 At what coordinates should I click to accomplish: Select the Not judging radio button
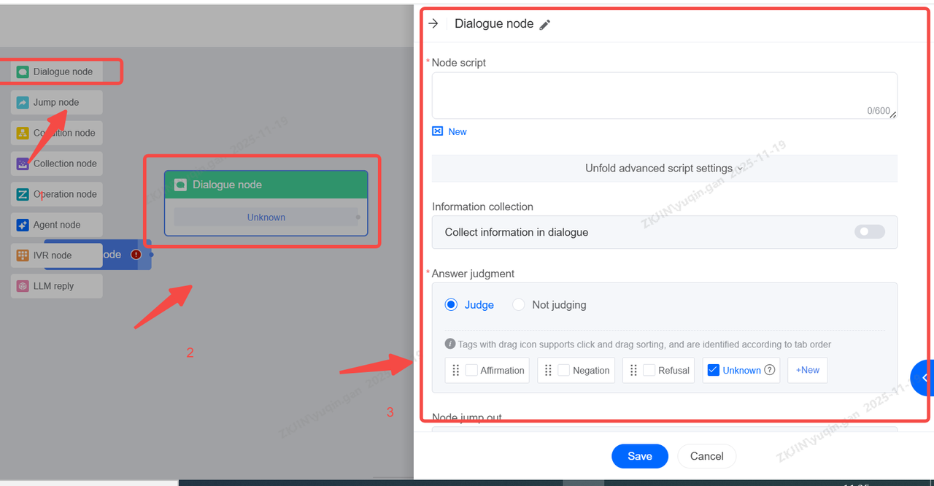pos(519,305)
